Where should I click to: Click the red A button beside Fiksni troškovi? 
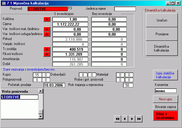pos(47,54)
